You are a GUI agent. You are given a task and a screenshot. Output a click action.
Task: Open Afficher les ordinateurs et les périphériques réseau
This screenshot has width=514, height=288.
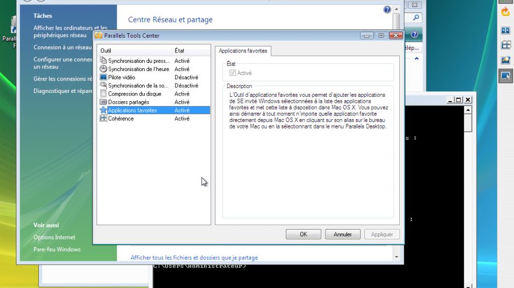click(x=70, y=31)
